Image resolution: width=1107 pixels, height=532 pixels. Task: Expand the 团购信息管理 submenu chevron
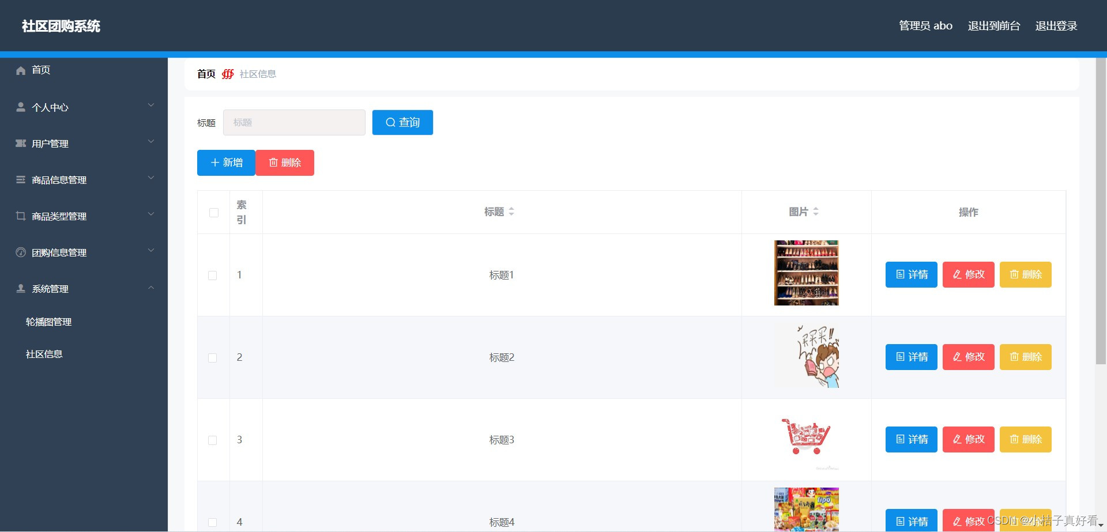point(151,251)
